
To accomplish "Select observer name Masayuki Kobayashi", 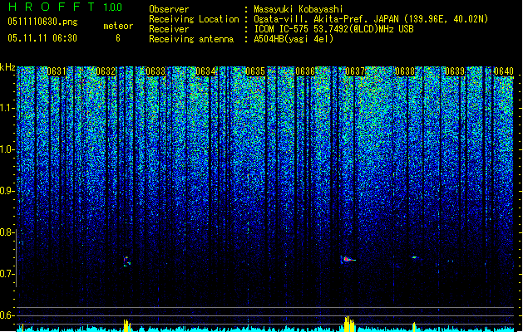I will [299, 9].
